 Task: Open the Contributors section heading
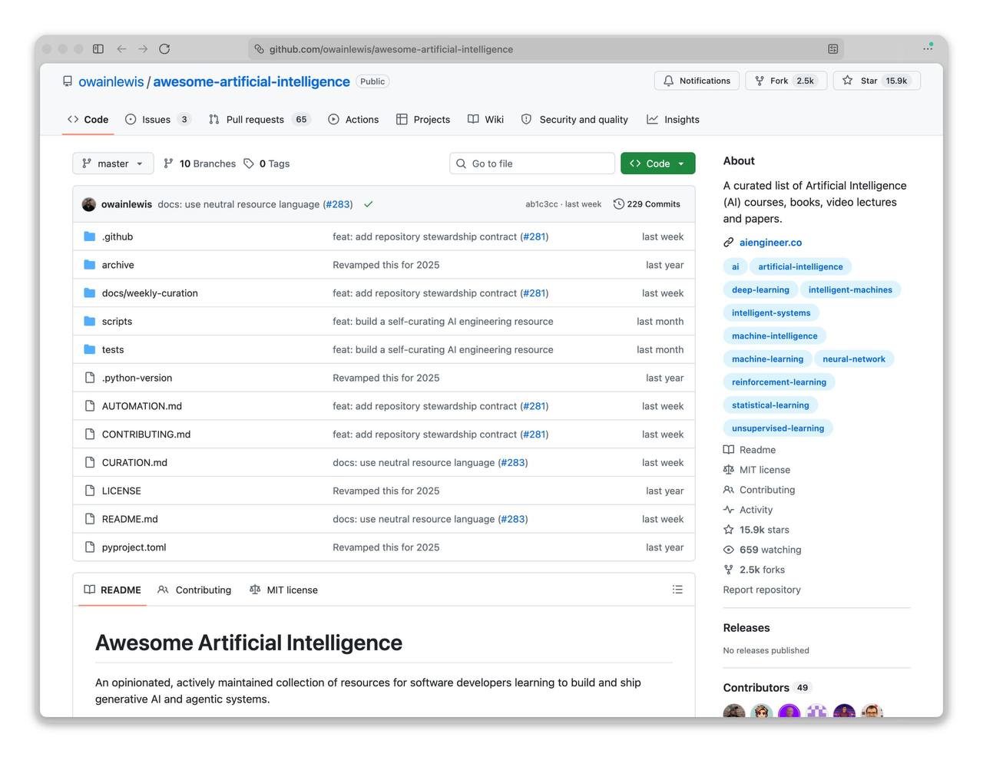coord(756,688)
